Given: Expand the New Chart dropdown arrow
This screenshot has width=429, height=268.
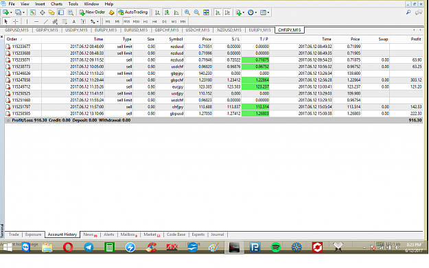Looking at the screenshot, I should tap(11, 12).
